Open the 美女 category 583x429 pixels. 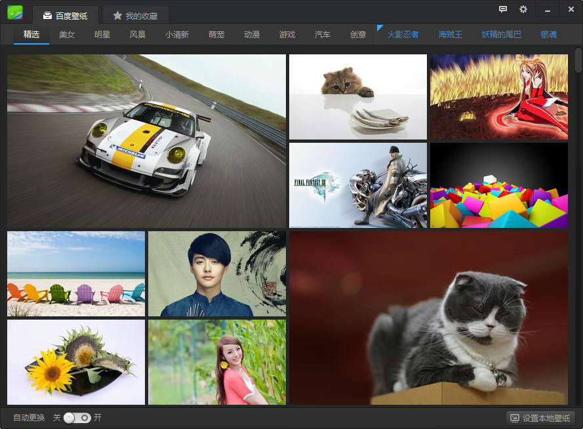click(x=67, y=35)
